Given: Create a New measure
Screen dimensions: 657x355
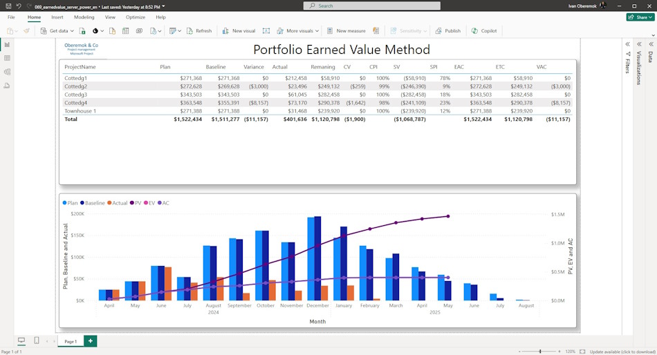Looking at the screenshot, I should 346,30.
